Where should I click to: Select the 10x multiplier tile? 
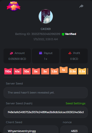click(x=27, y=71)
